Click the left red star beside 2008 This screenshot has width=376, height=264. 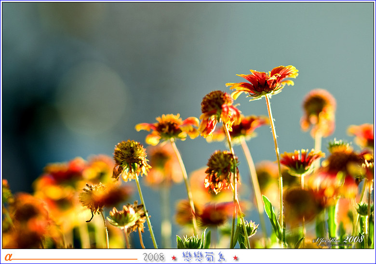click(x=174, y=258)
